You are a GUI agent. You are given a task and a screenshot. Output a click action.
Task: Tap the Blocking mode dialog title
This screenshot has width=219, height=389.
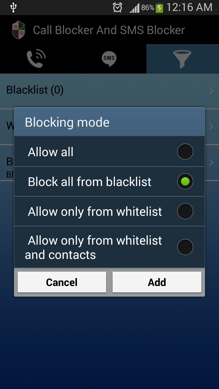[67, 122]
